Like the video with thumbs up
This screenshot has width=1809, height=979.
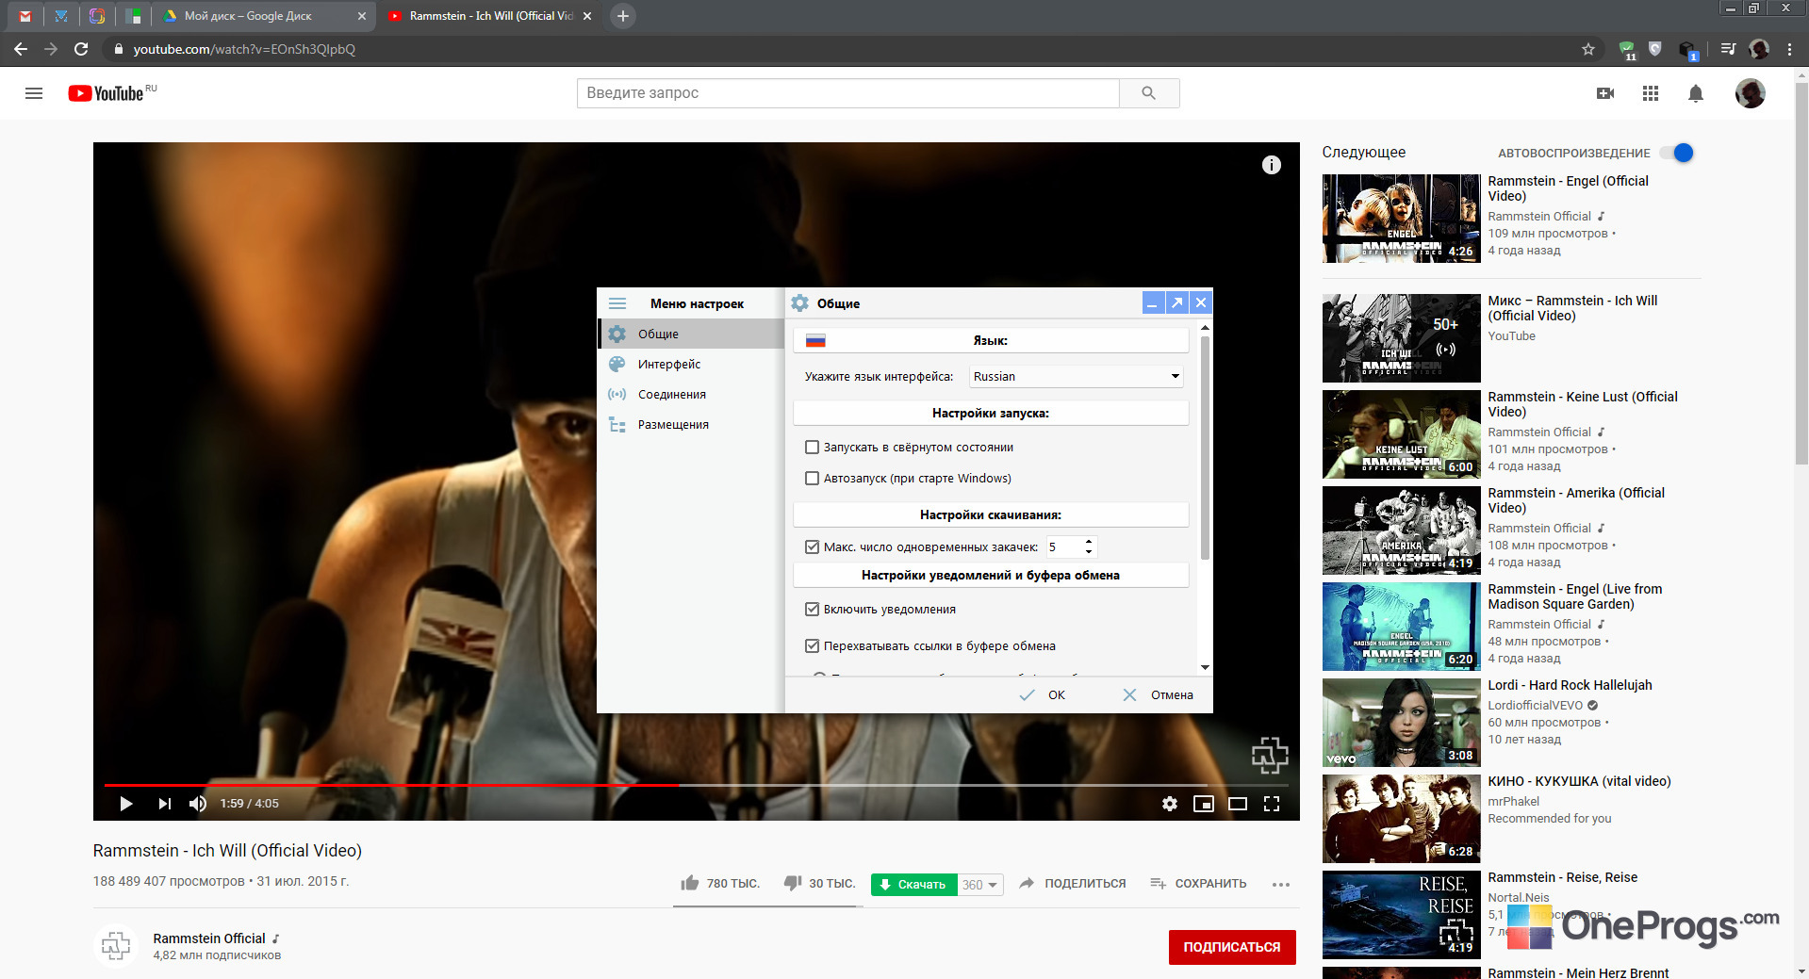(x=690, y=883)
